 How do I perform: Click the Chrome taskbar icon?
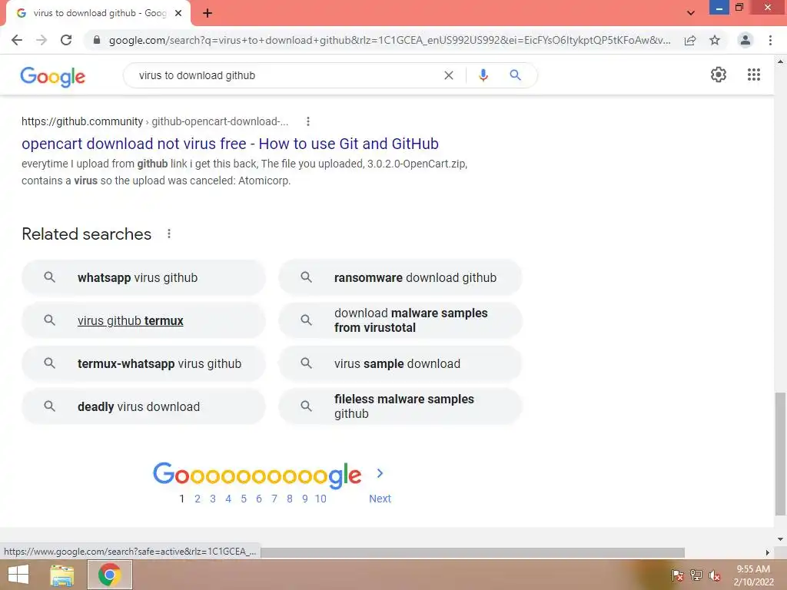110,575
